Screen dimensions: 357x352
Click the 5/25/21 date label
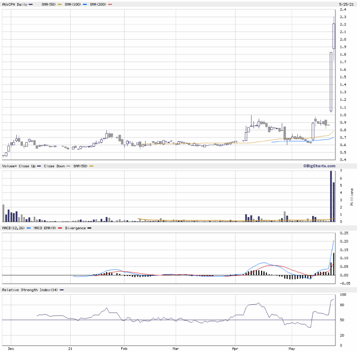pos(346,4)
